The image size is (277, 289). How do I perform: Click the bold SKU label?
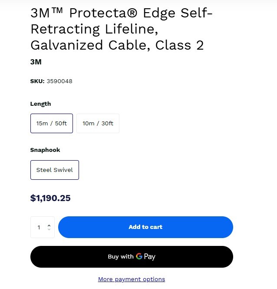[x=37, y=81]
